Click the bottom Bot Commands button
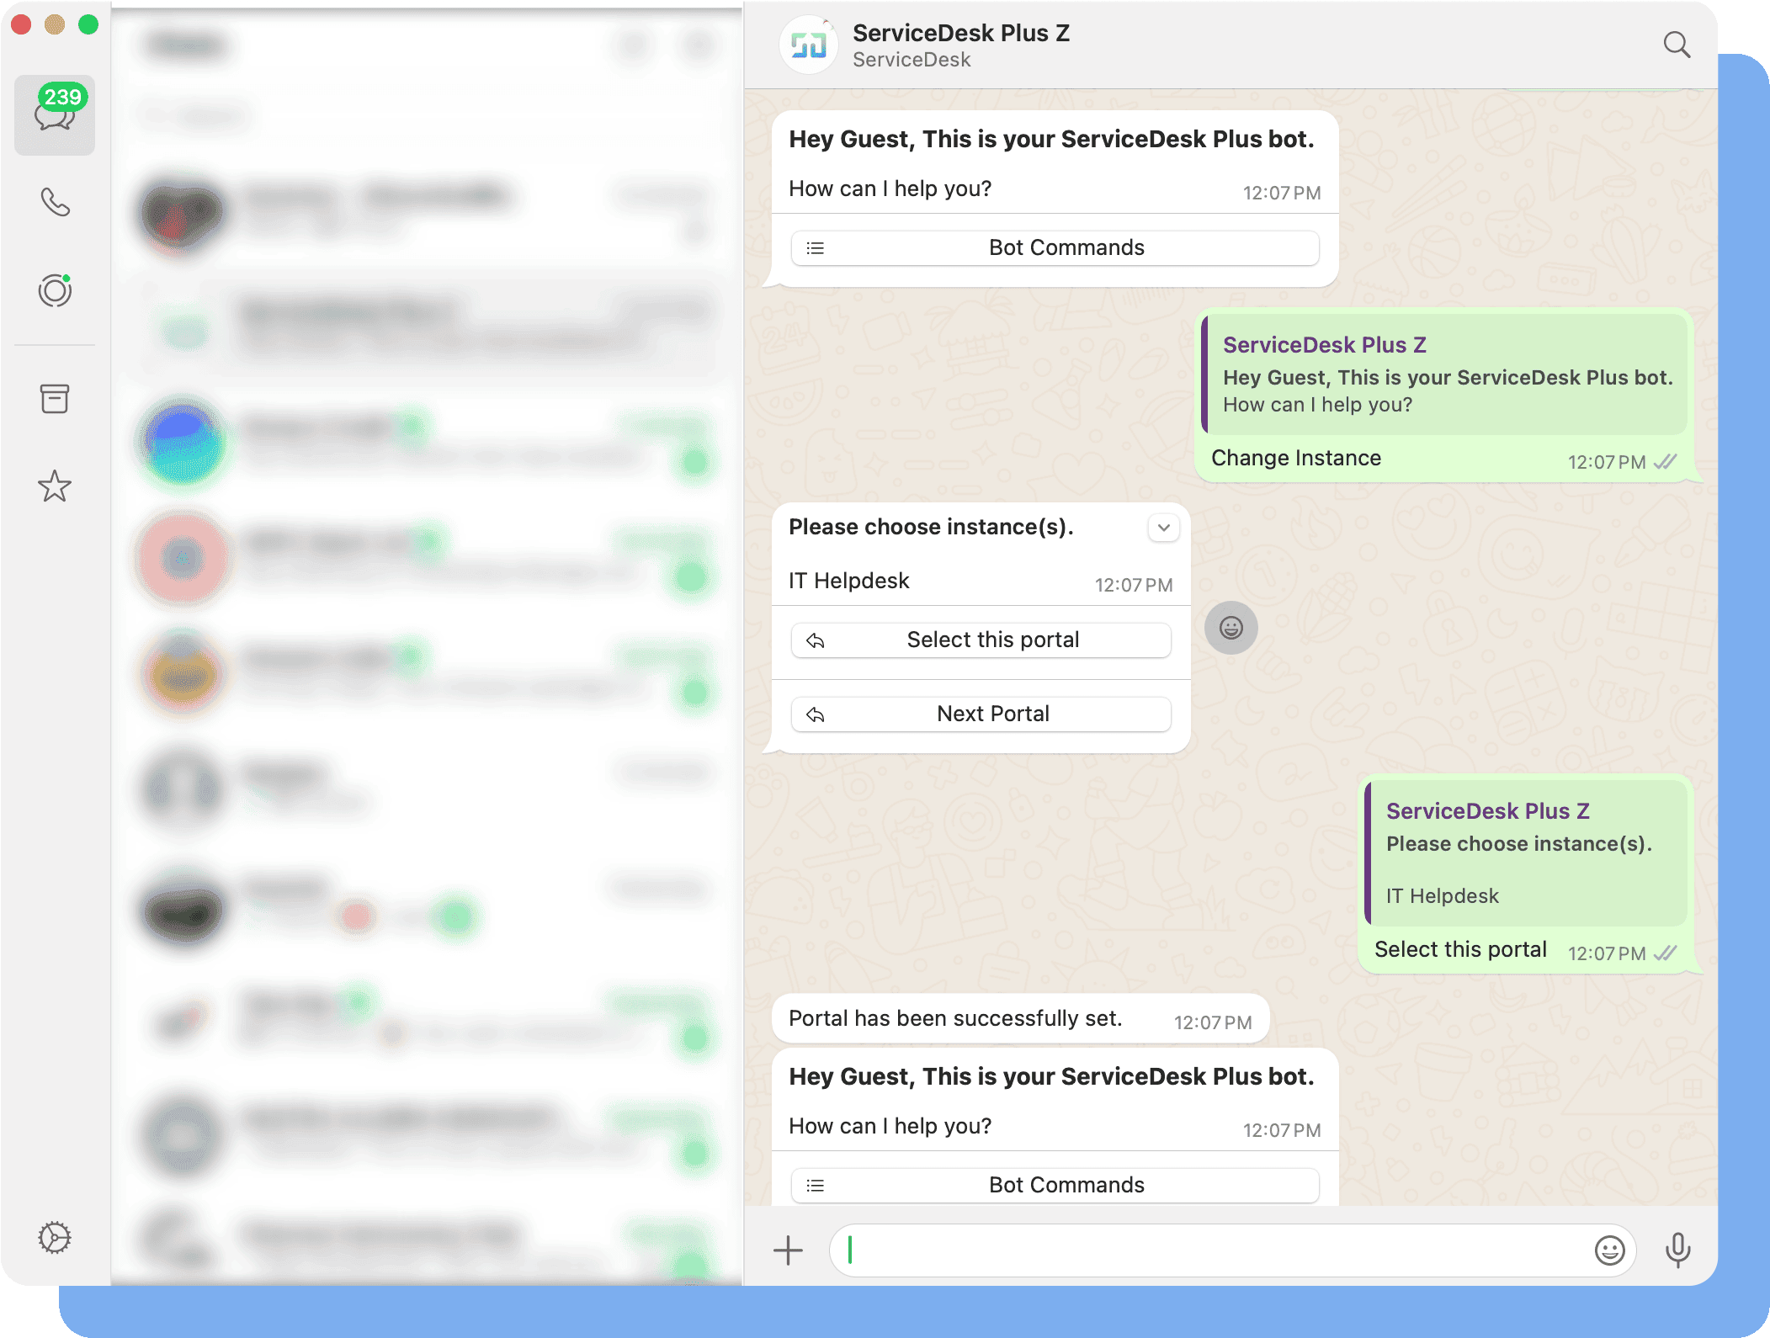1770x1338 pixels. pyautogui.click(x=1055, y=1184)
